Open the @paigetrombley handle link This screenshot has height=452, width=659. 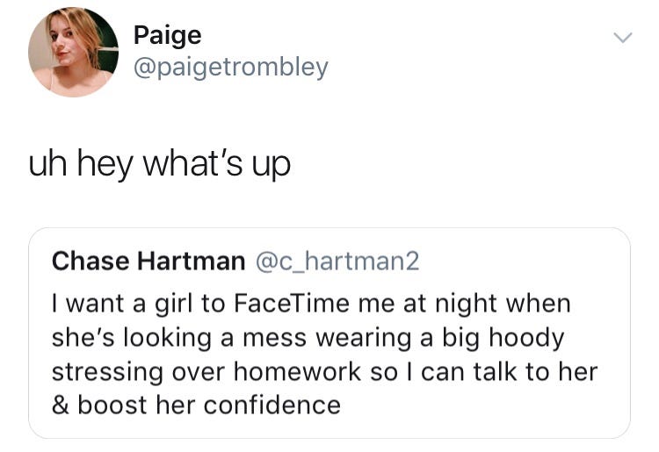(x=231, y=68)
